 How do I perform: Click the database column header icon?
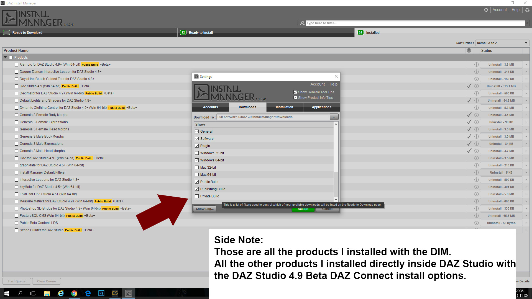469,50
